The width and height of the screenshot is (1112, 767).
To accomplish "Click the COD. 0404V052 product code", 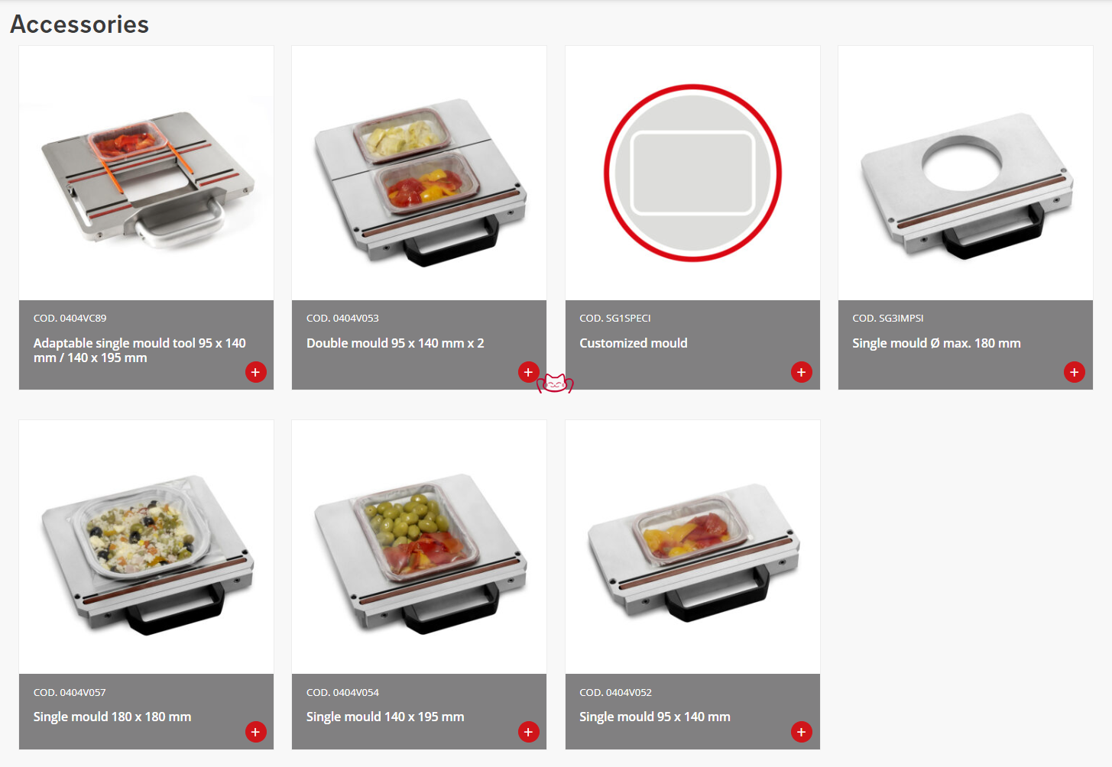I will (615, 692).
